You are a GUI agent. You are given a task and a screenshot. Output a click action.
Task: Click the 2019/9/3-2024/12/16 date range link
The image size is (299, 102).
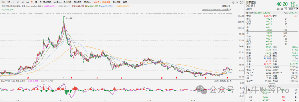point(215,9)
